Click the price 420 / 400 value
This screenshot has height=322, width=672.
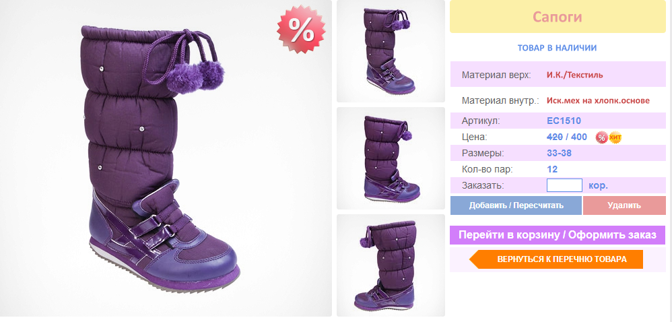(x=567, y=137)
